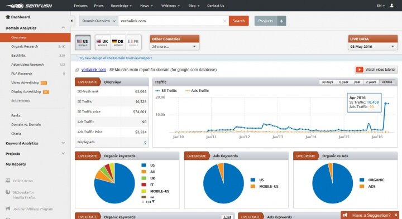Click the Online demo icon
This screenshot has height=219, width=402.
click(8, 181)
